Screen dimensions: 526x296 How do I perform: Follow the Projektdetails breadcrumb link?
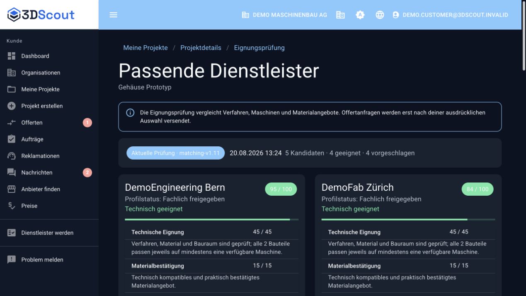[201, 48]
